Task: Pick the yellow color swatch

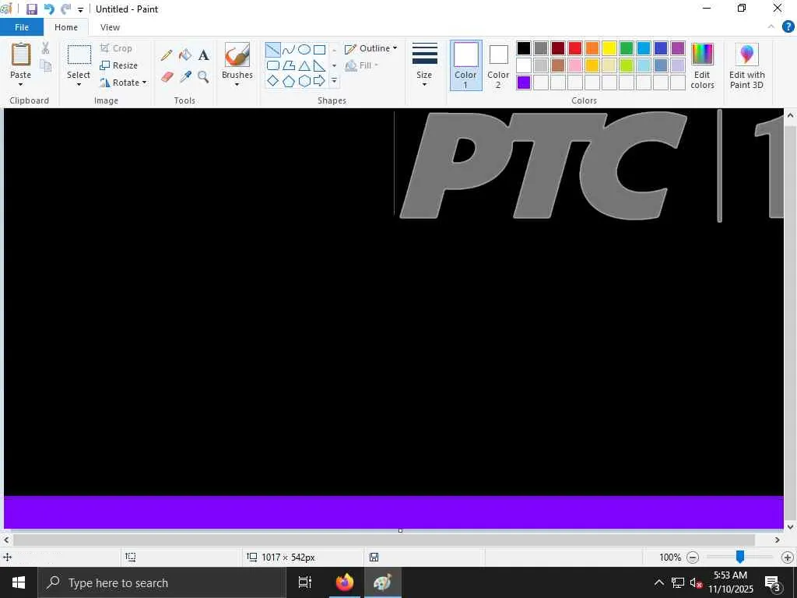Action: tap(609, 48)
